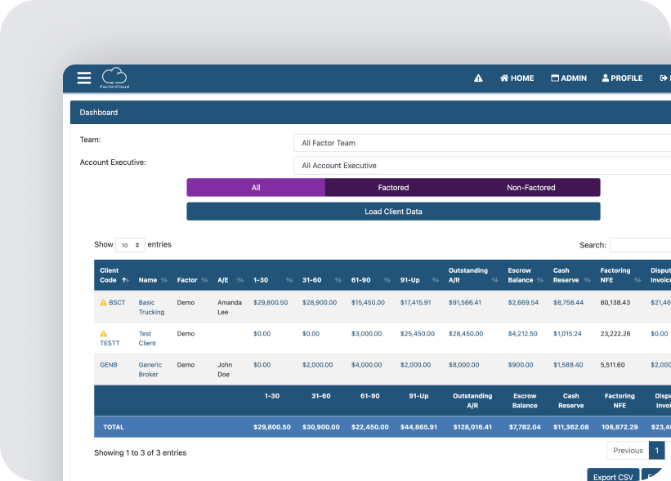Open the PROFILE page

621,78
